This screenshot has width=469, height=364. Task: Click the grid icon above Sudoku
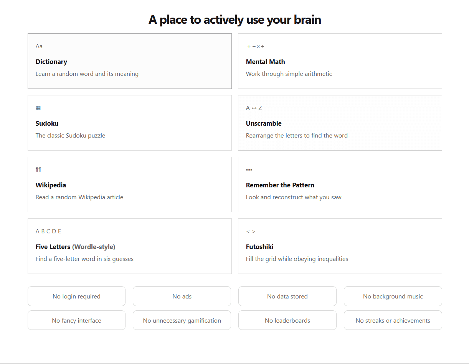pyautogui.click(x=38, y=108)
